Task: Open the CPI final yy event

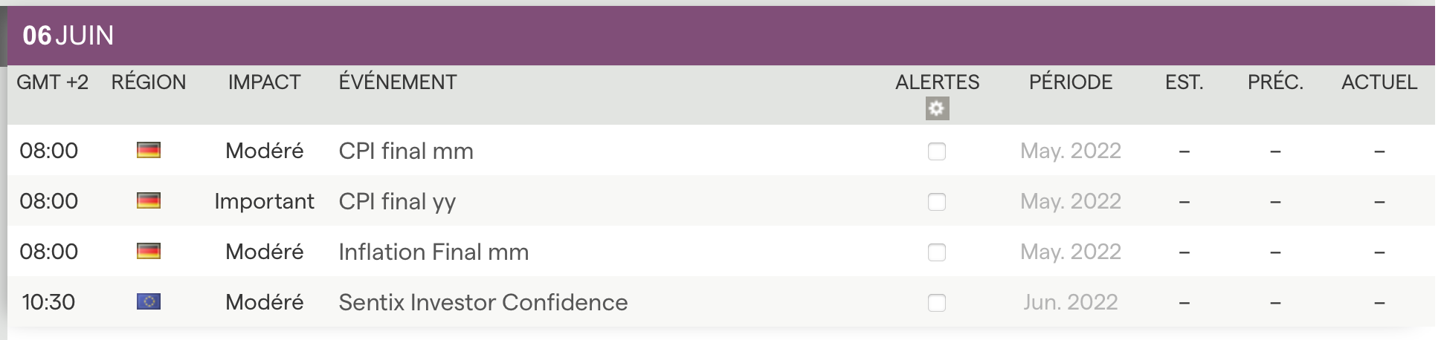Action: click(397, 202)
